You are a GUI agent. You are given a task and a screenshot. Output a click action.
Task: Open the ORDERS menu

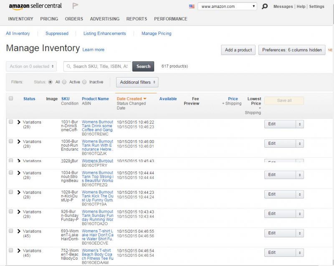pos(74,19)
